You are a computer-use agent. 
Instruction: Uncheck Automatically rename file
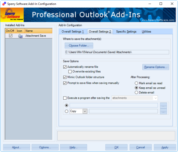[65, 67]
